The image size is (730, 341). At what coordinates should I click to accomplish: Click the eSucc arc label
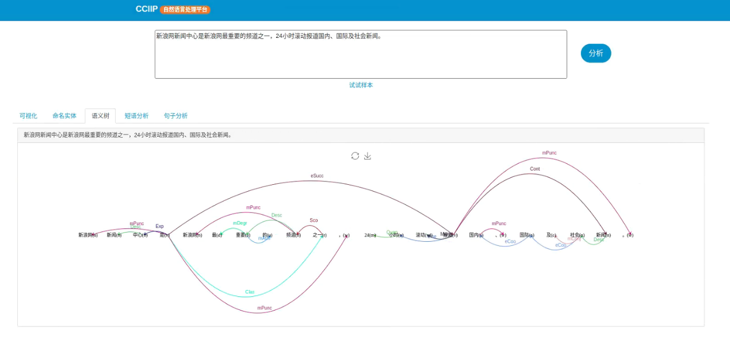[x=317, y=176]
